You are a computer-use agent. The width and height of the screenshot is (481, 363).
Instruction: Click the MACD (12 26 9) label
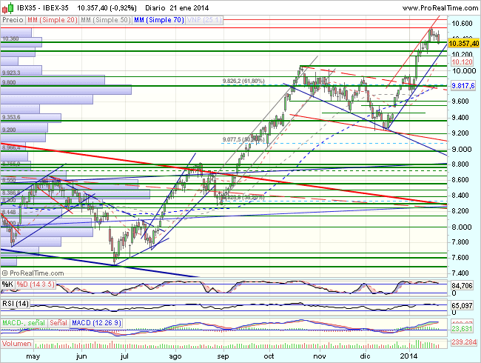point(96,323)
